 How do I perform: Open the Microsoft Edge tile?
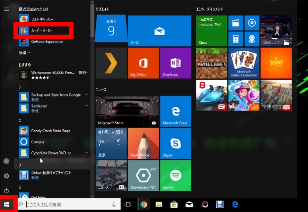[x=176, y=111]
